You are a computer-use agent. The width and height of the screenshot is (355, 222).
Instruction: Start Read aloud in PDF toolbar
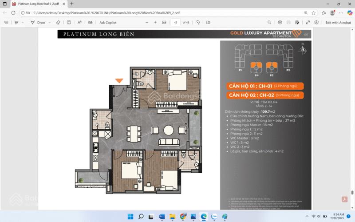tap(79, 23)
